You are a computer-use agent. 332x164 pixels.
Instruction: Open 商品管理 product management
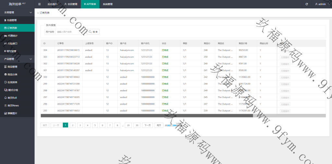coord(12,67)
